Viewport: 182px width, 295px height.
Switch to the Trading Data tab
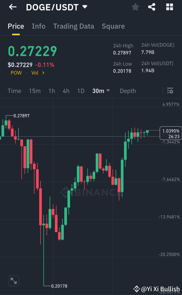[73, 26]
